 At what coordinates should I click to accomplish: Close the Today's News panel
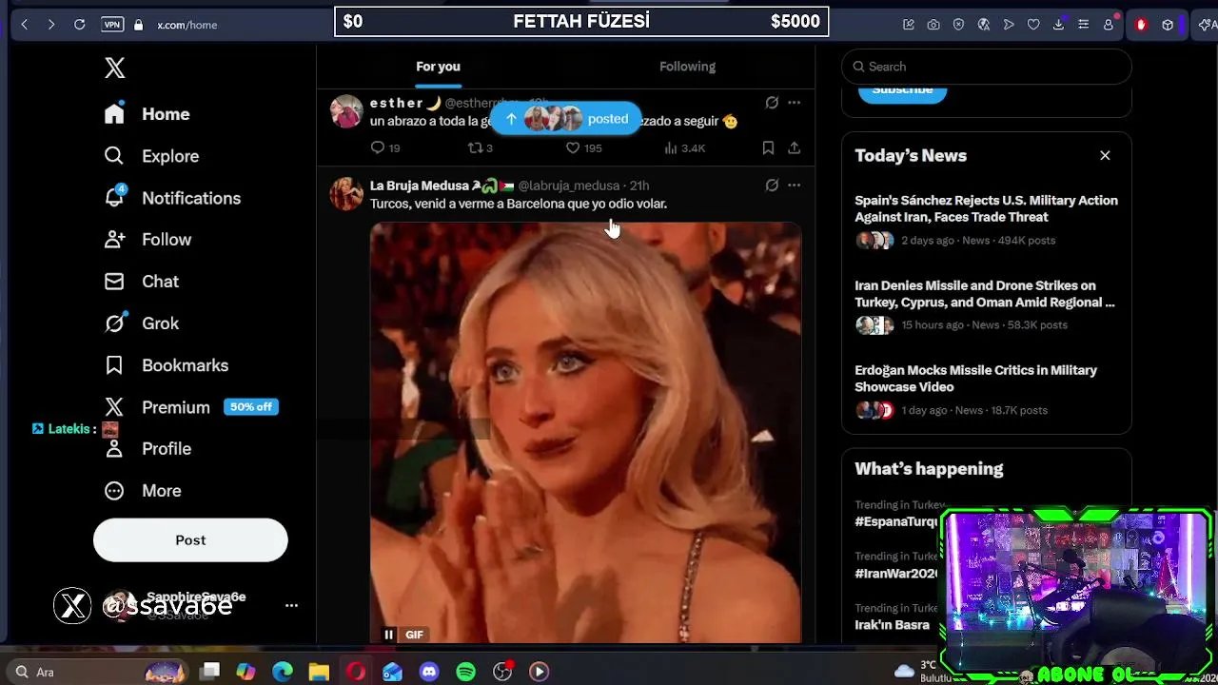pyautogui.click(x=1105, y=155)
